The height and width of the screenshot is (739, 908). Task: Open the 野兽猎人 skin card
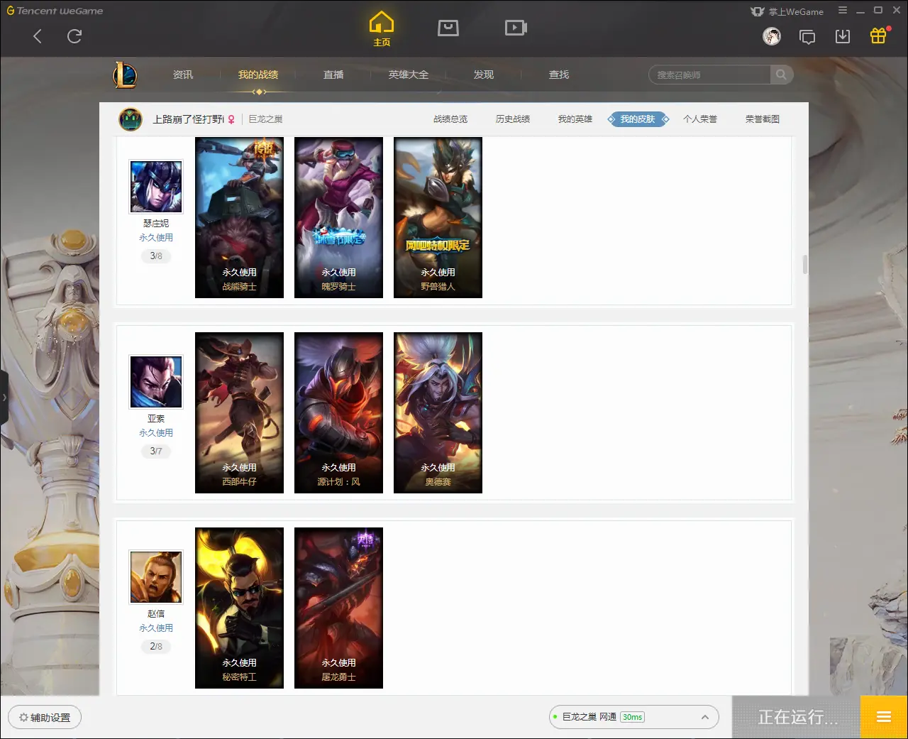coord(438,218)
